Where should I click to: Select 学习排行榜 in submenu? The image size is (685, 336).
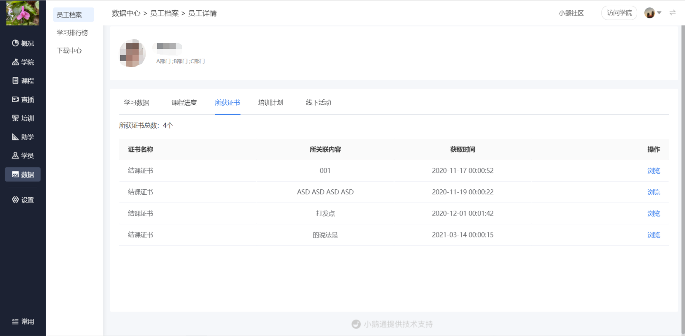tap(72, 33)
